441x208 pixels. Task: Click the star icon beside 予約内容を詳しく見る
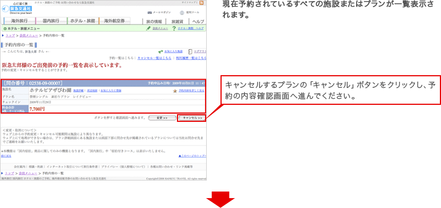pos(175,91)
